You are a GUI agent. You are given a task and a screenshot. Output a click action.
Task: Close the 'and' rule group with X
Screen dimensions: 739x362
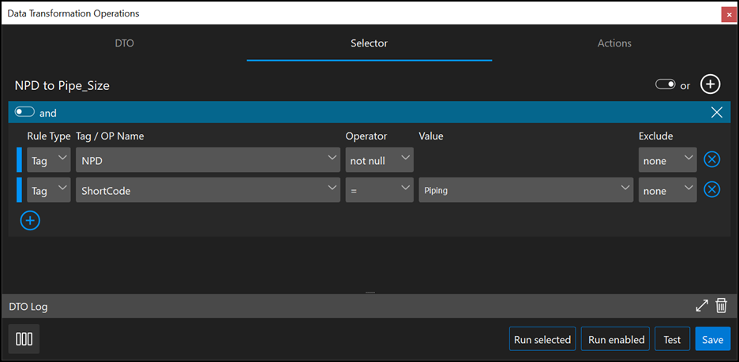point(717,113)
